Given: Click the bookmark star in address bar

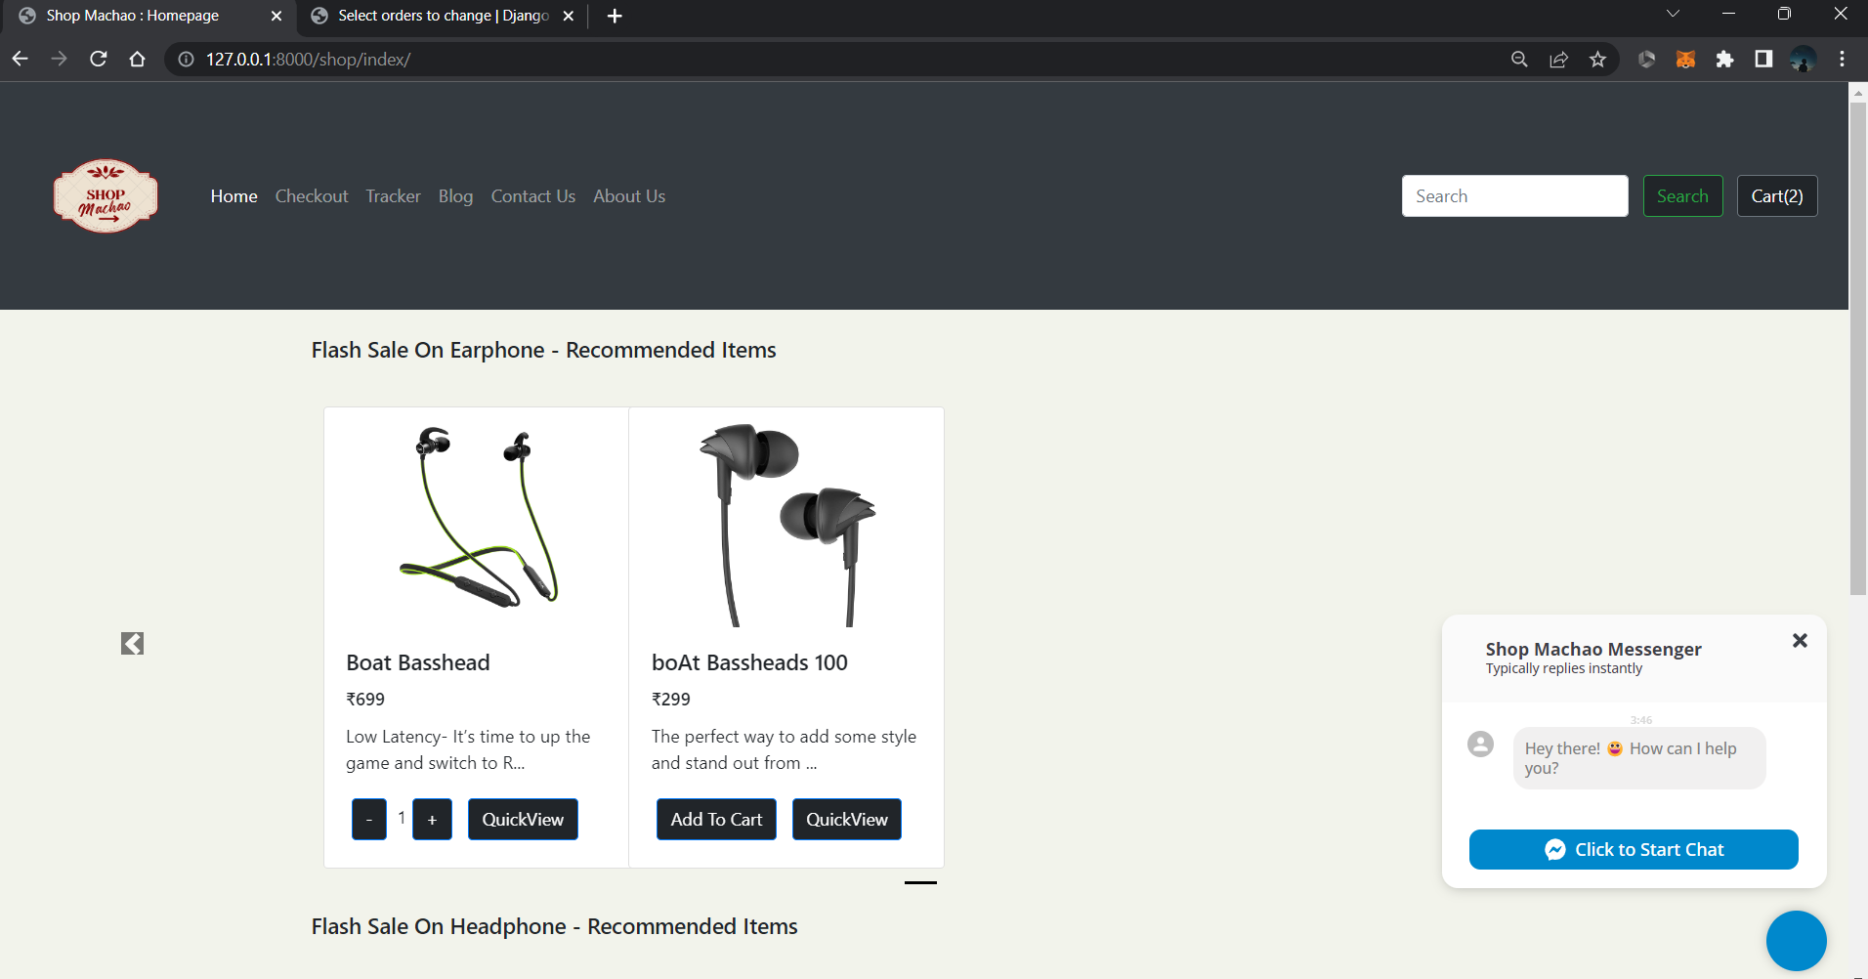Looking at the screenshot, I should (x=1597, y=59).
